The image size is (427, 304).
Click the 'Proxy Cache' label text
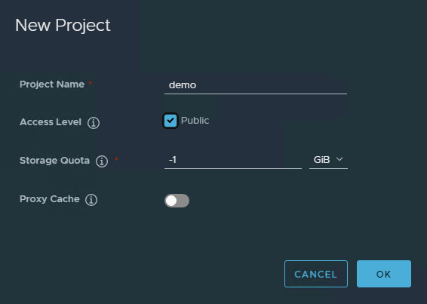click(50, 199)
